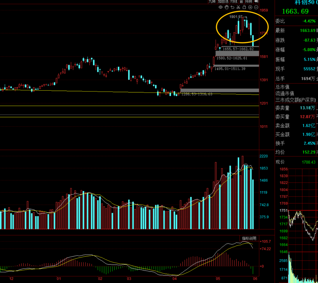
Task: Click the 委比 row value -4.42%
Action: point(309,21)
